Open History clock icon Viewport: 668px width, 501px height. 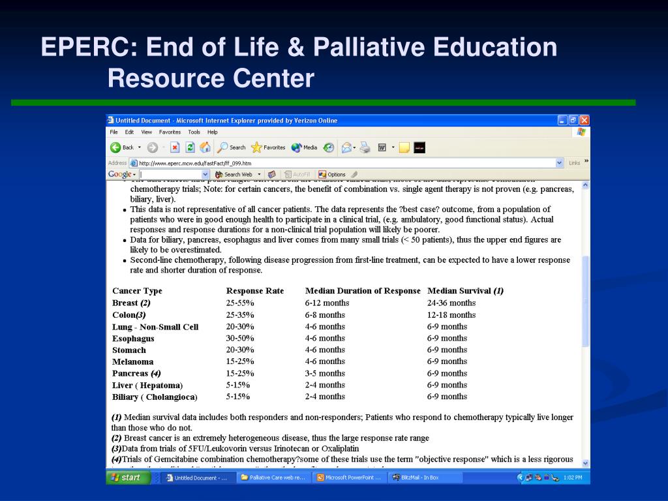point(329,147)
